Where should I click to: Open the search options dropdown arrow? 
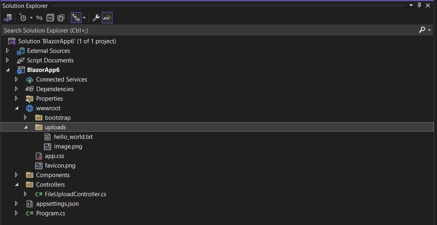pyautogui.click(x=429, y=30)
